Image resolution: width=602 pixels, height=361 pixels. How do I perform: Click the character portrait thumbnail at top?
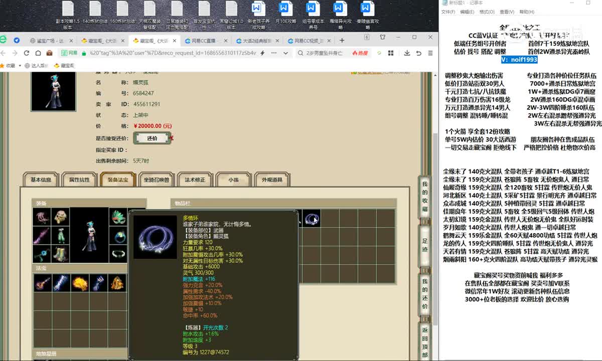[53, 90]
